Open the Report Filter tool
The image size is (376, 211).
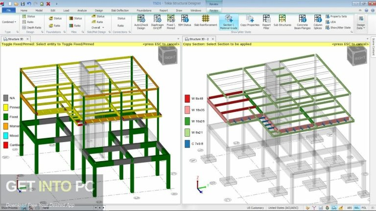coord(266,22)
